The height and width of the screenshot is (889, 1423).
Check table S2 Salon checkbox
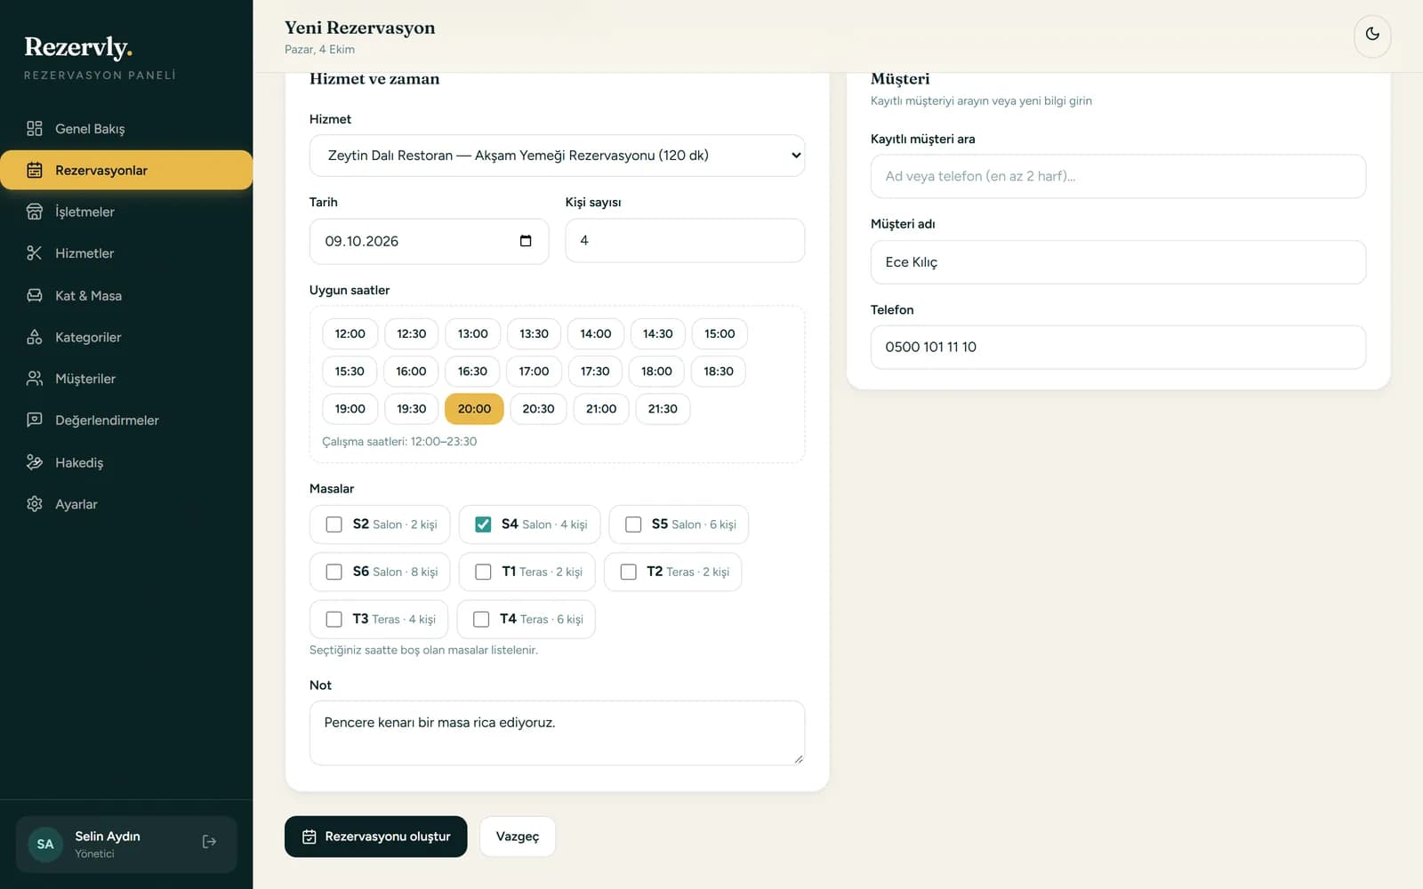(x=334, y=525)
